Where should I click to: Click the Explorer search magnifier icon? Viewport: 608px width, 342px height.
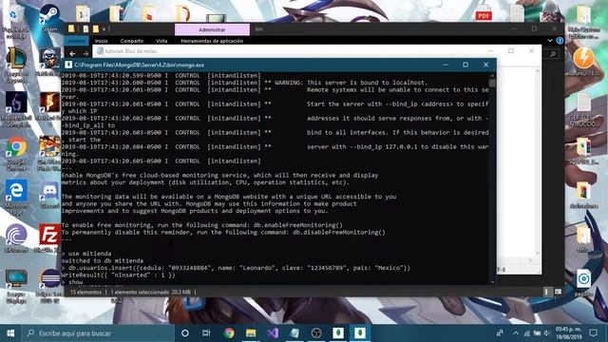(553, 54)
